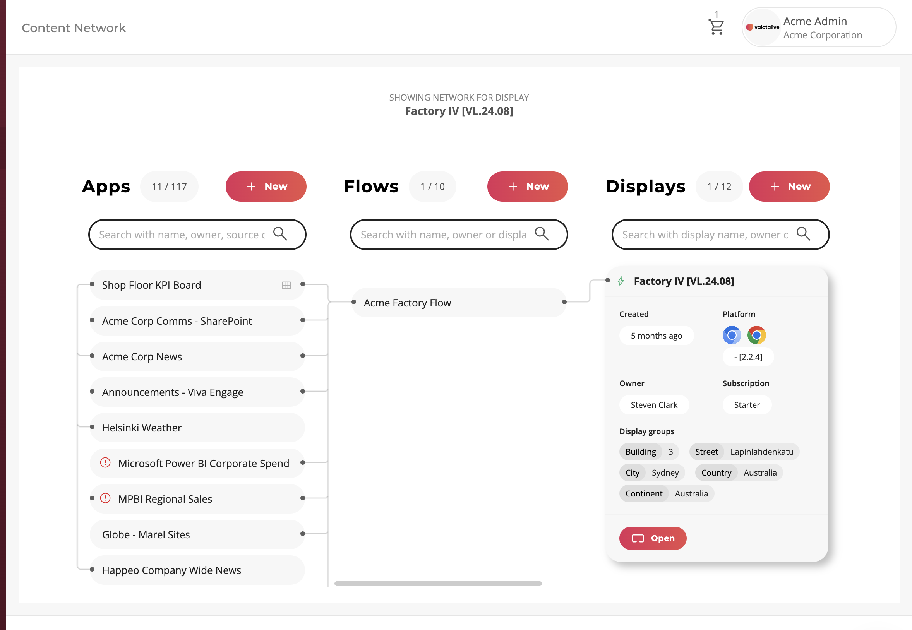
Task: Click the horizontal scrollbar below the flow
Action: [x=438, y=583]
